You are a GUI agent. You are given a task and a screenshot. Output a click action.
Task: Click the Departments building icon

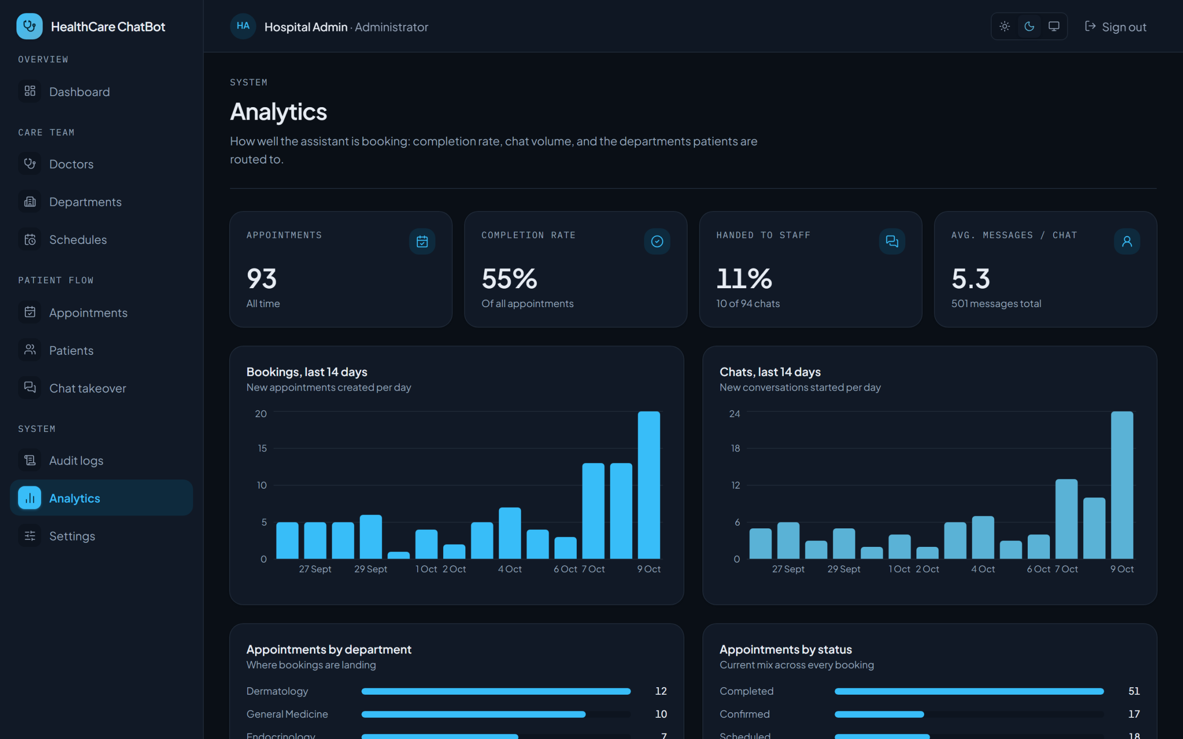(x=30, y=201)
